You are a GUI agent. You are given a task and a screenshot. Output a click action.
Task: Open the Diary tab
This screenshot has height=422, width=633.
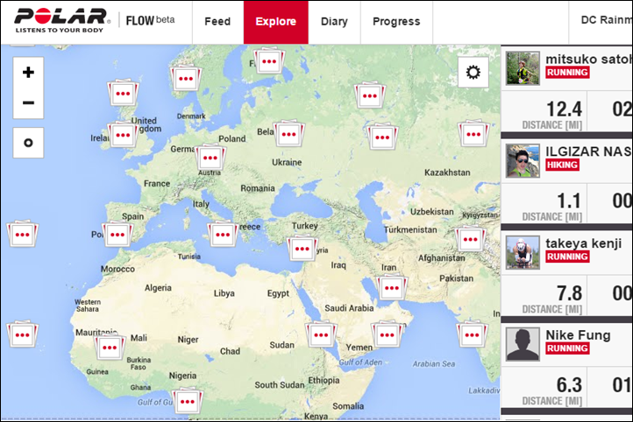(x=334, y=22)
